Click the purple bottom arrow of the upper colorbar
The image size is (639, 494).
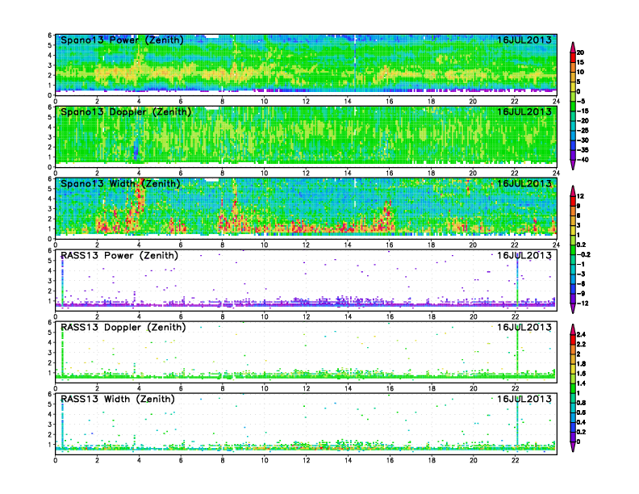click(572, 164)
